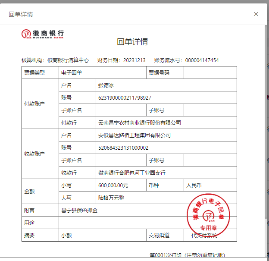
Task: Click the 电子回单 cell under 票据类型
Action: pos(72,73)
